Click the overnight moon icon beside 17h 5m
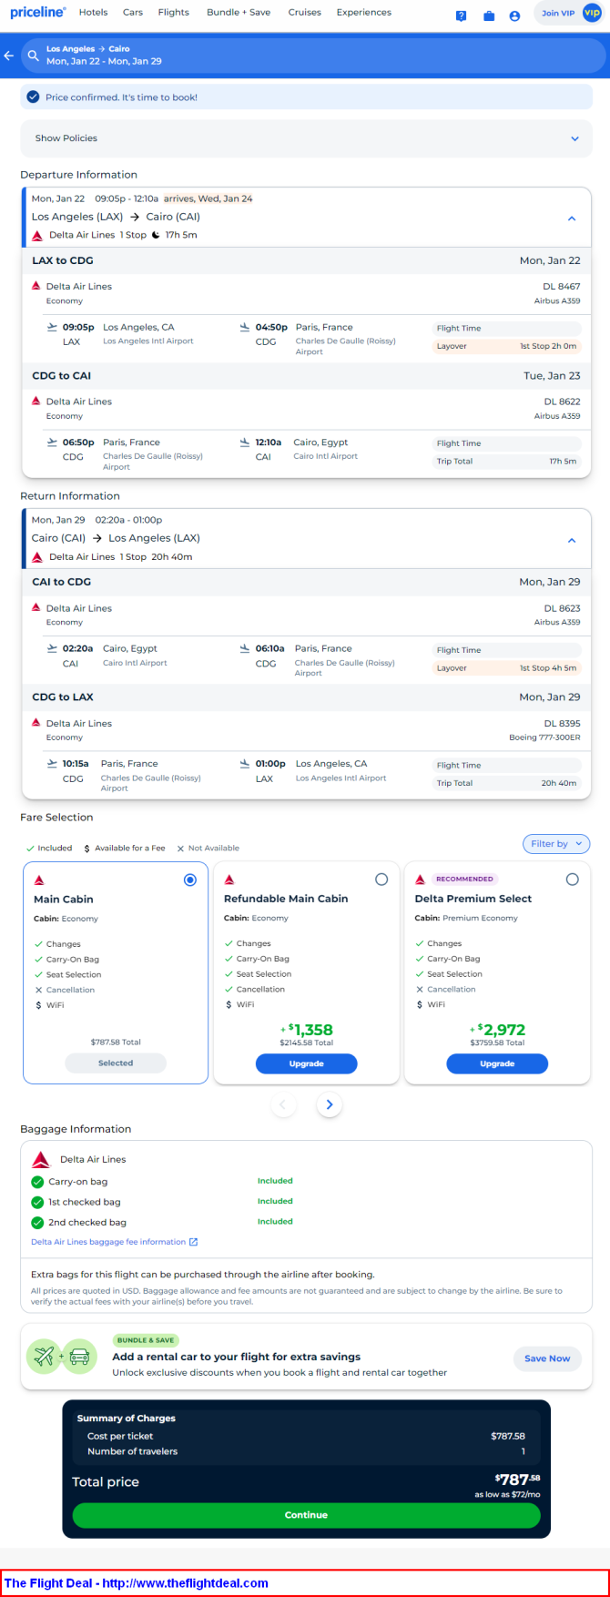 click(156, 235)
